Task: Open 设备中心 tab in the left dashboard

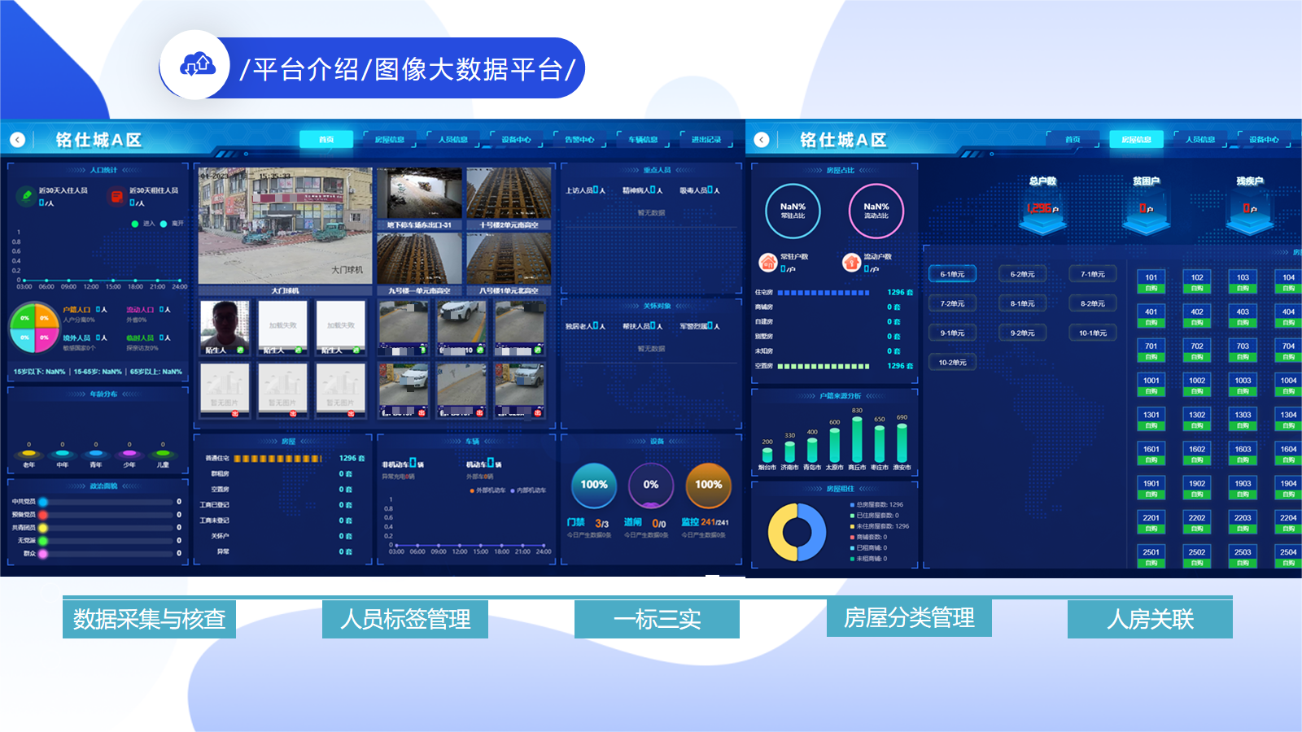Action: [516, 140]
